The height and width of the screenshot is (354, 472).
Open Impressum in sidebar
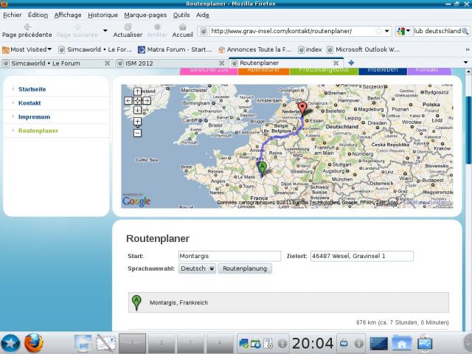tap(35, 117)
